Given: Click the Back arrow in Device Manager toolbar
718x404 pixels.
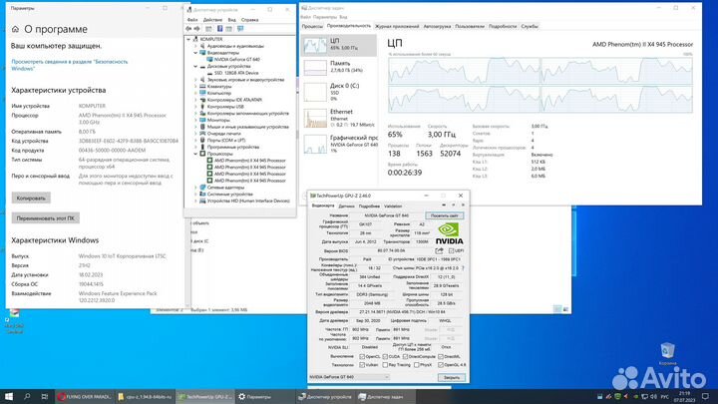Looking at the screenshot, I should click(188, 28).
